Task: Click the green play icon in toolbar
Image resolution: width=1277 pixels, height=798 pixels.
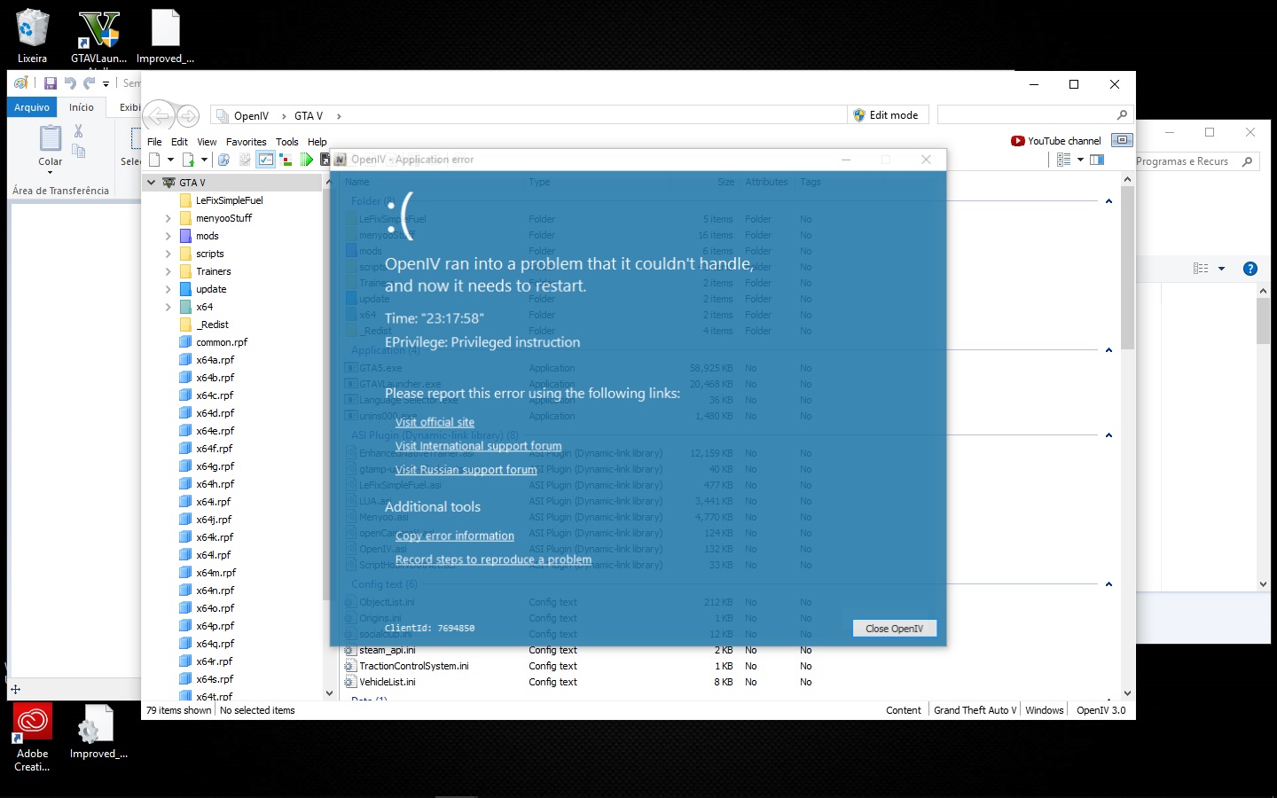Action: [x=306, y=160]
